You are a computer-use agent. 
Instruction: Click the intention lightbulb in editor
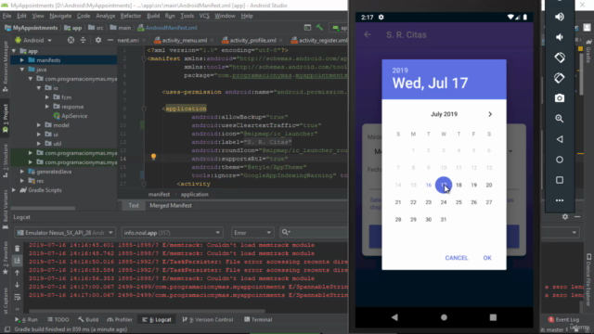pos(153,157)
